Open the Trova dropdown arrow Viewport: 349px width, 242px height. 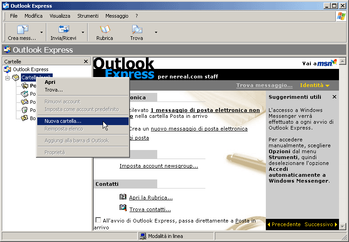tap(156, 33)
